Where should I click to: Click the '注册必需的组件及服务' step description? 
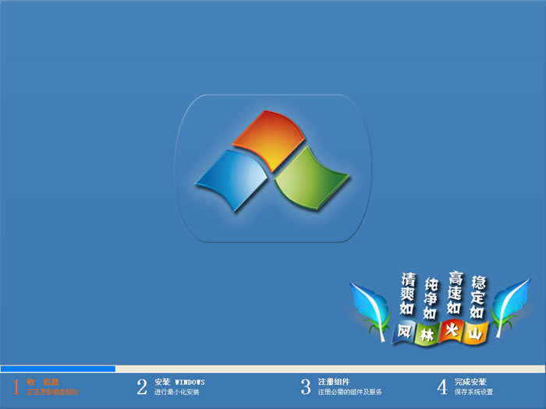(349, 392)
